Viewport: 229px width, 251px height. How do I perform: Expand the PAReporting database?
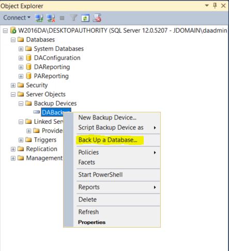21,76
